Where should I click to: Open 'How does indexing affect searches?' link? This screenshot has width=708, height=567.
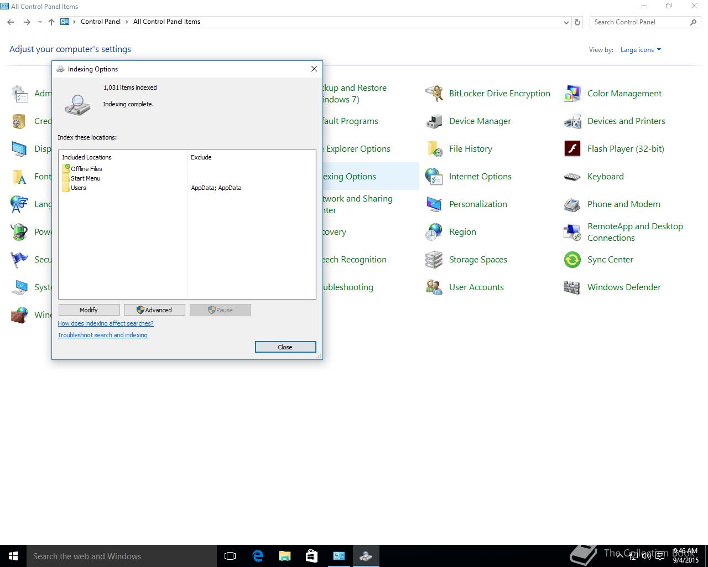[106, 323]
